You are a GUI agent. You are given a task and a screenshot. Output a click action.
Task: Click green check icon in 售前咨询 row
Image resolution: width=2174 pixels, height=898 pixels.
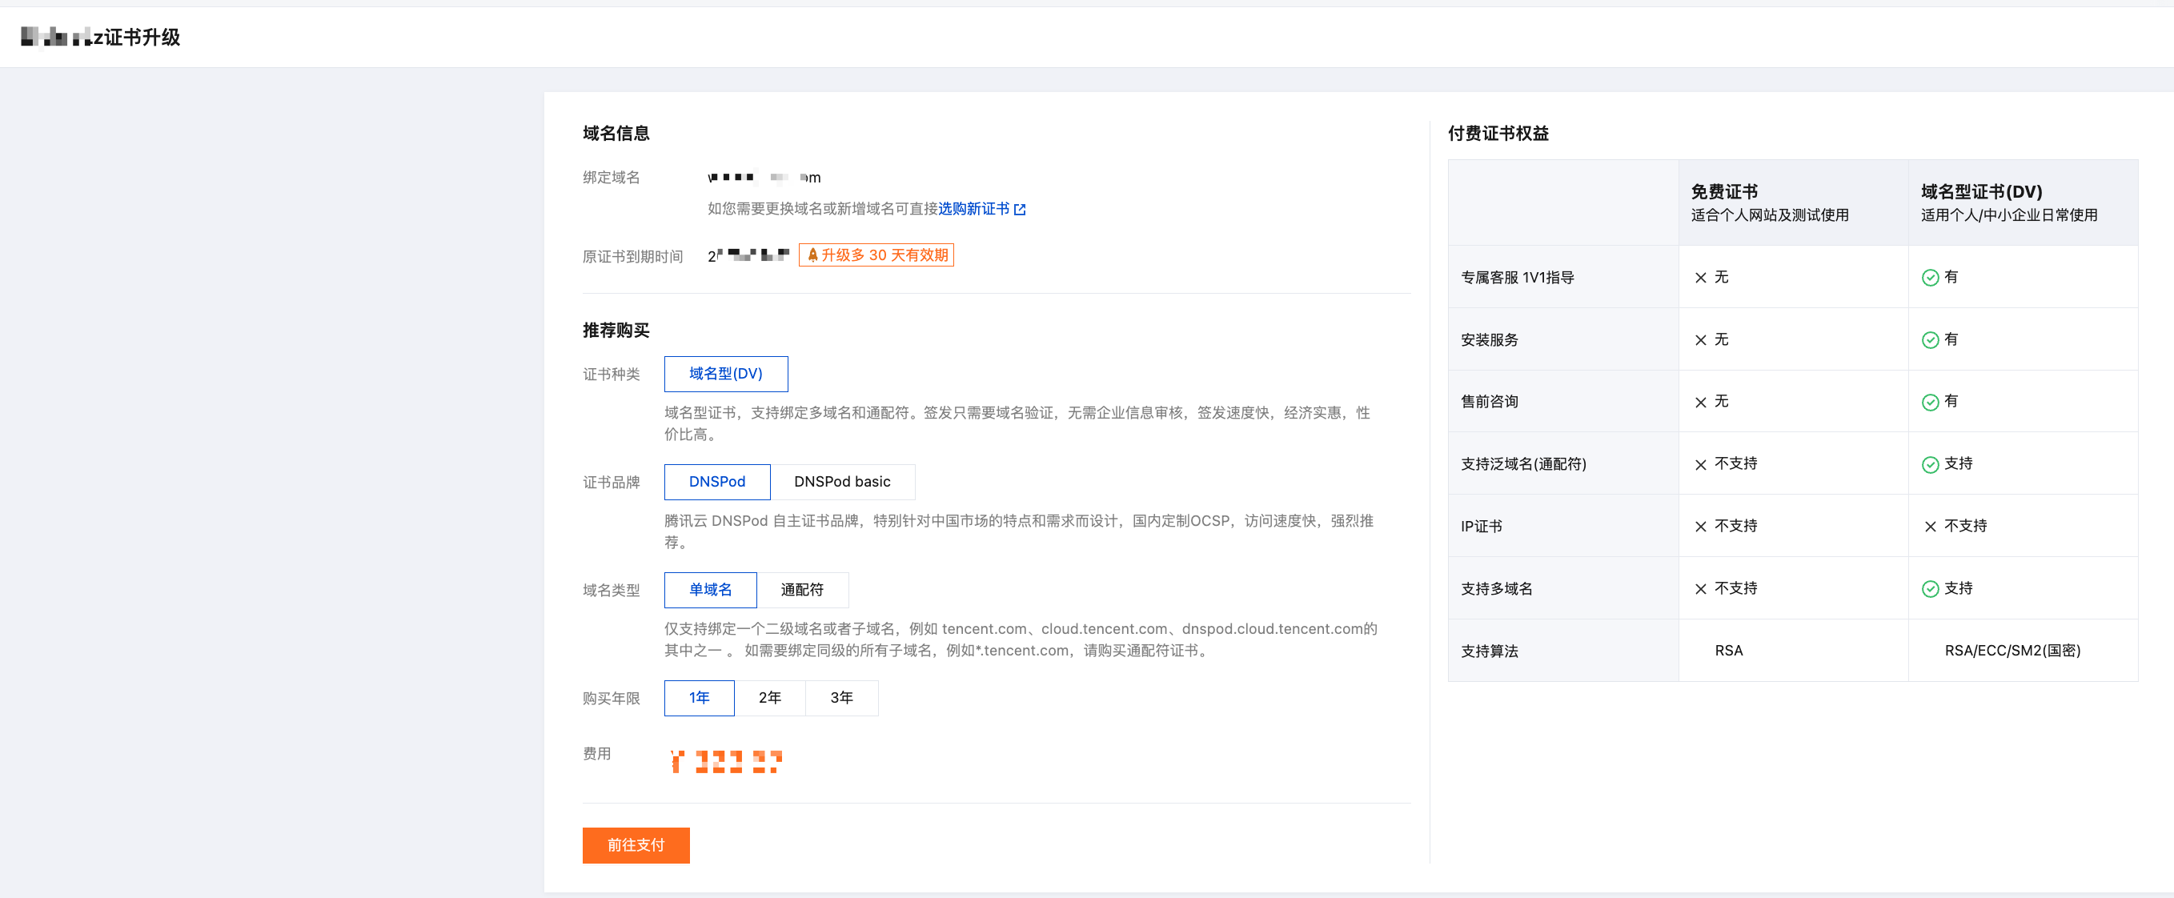[x=1929, y=402]
